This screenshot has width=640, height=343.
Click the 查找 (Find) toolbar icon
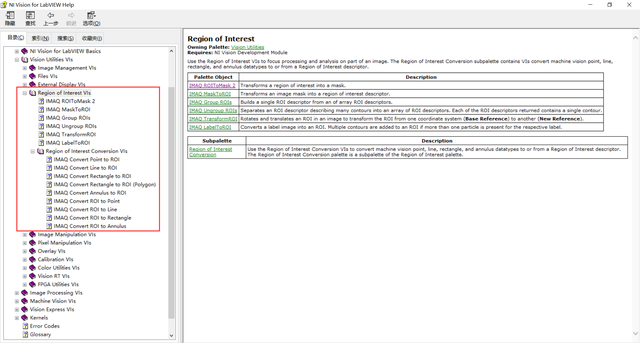(x=30, y=19)
